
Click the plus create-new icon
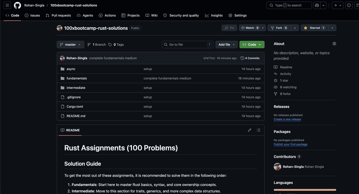[x=336, y=5]
